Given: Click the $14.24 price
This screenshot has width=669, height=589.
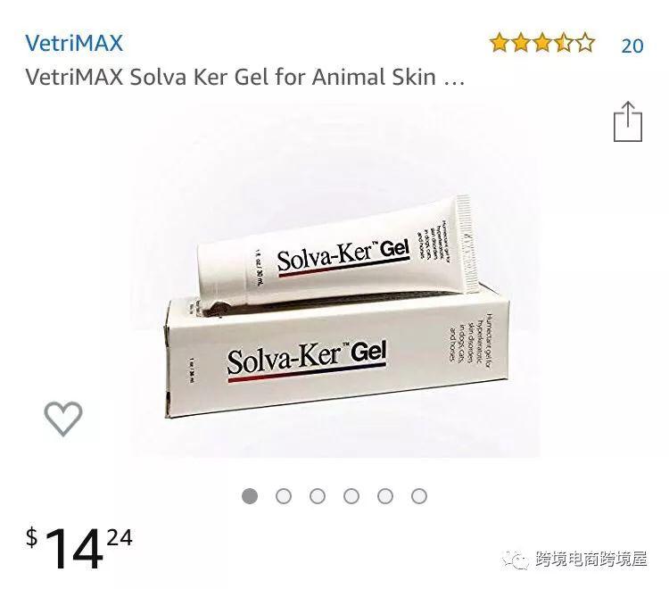Looking at the screenshot, I should (79, 549).
